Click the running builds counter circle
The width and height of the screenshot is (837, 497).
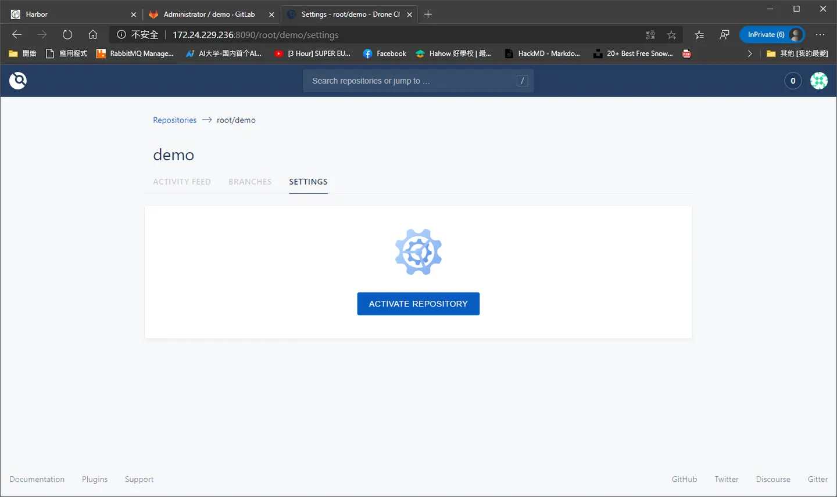[x=793, y=81]
